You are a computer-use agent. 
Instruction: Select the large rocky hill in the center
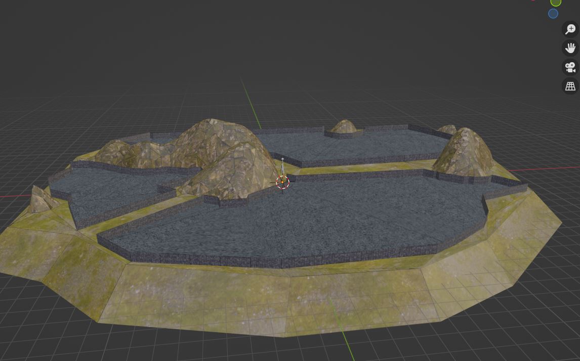pos(222,159)
